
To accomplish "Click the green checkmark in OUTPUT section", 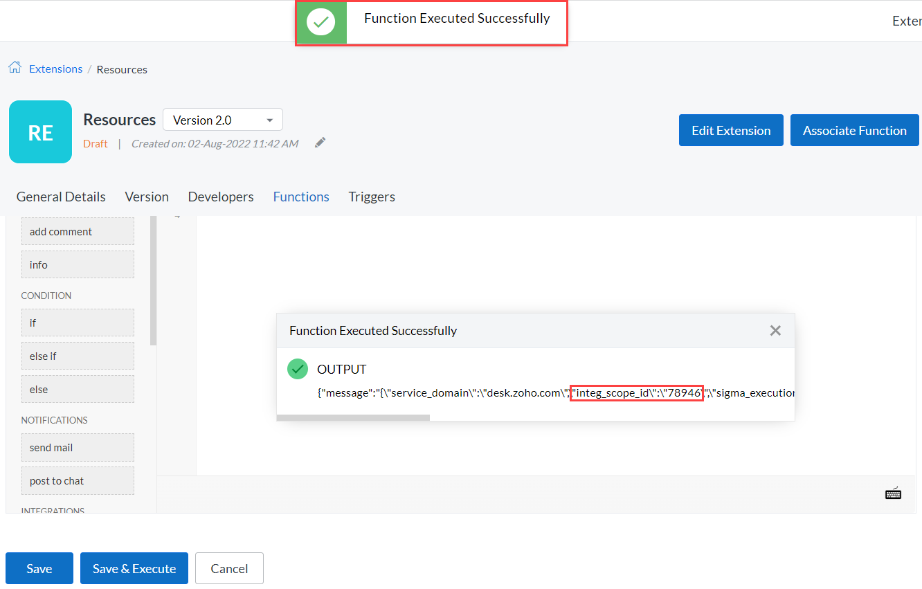I will (x=298, y=369).
